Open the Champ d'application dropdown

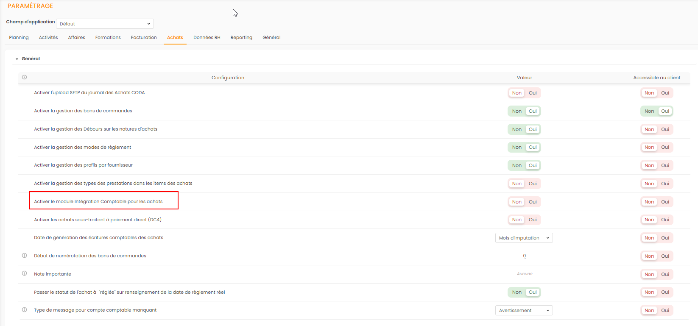click(x=105, y=24)
